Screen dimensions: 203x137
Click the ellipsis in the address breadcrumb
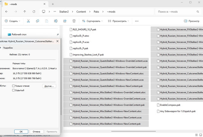point(55,11)
